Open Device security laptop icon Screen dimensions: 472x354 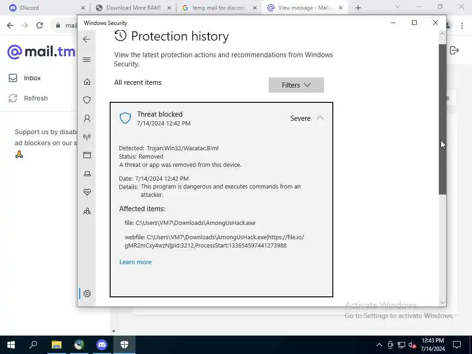pyautogui.click(x=87, y=174)
